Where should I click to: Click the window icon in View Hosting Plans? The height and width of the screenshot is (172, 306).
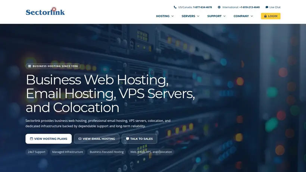click(31, 139)
